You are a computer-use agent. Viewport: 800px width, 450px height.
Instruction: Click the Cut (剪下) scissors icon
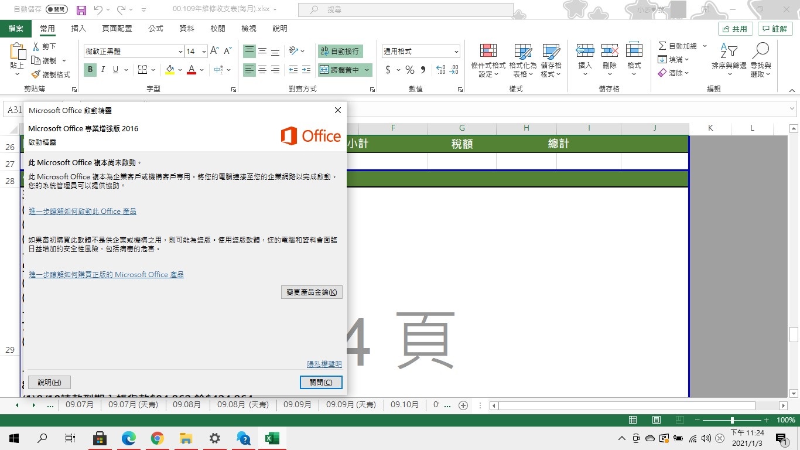(x=36, y=46)
